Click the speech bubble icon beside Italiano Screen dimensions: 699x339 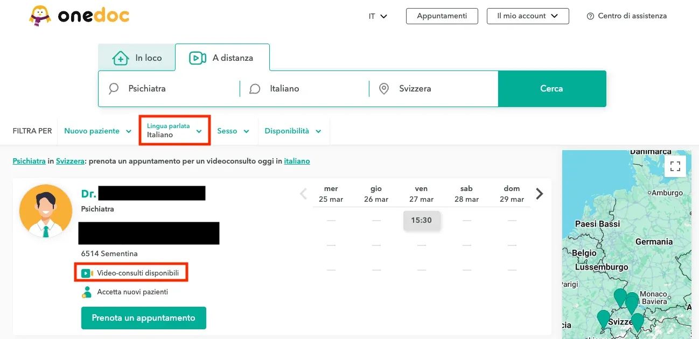pyautogui.click(x=255, y=89)
